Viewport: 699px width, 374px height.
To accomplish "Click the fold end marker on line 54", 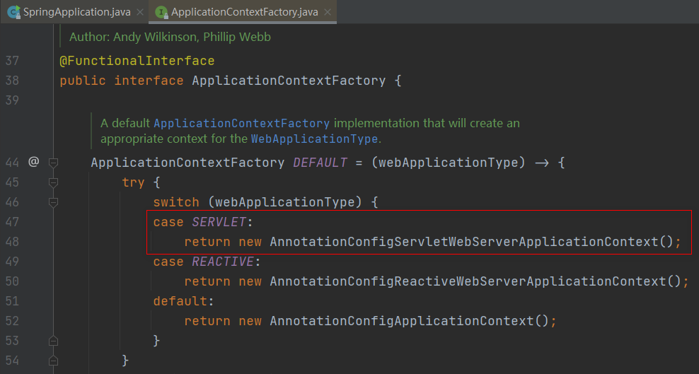I will pos(53,360).
